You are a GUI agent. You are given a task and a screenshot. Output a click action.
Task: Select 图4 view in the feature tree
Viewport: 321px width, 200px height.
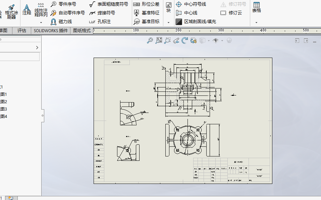(3, 117)
